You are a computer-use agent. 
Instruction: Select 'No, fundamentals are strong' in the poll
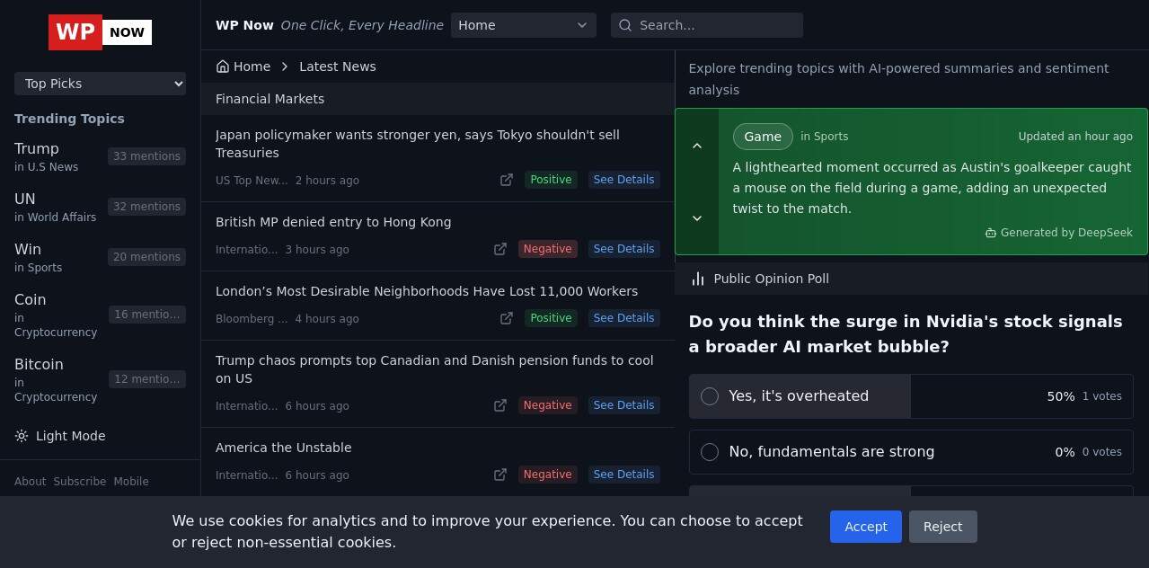[x=710, y=451]
